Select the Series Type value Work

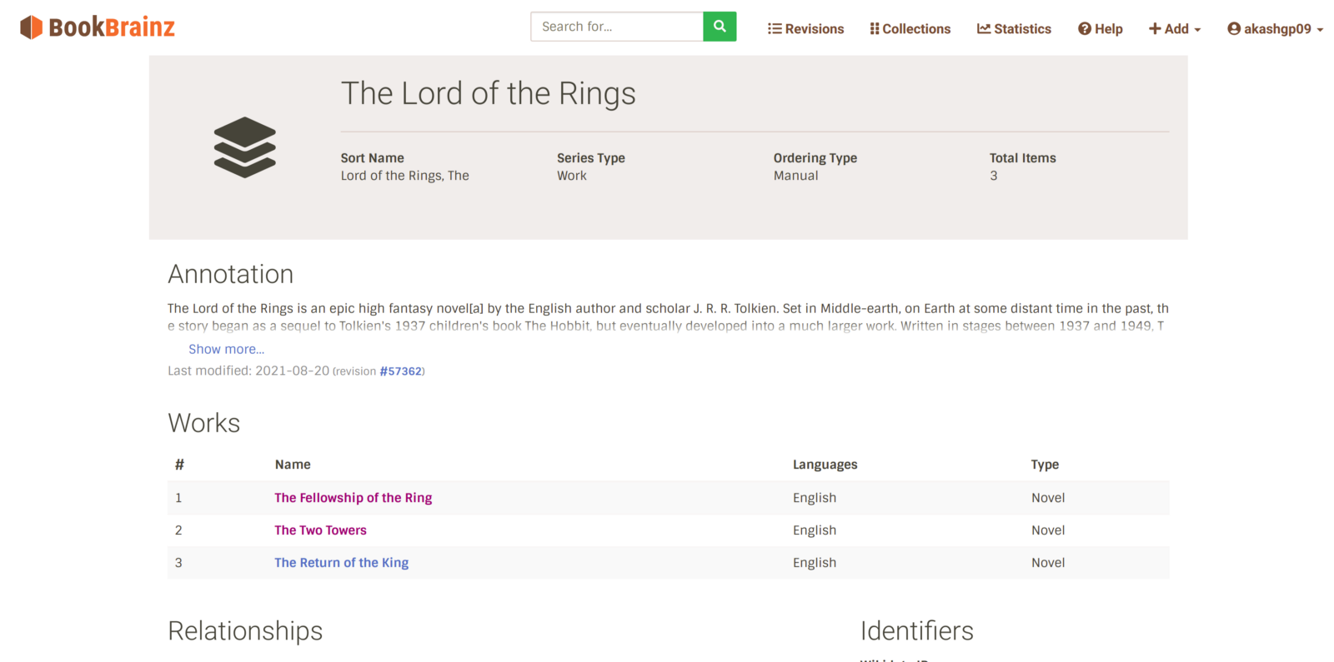coord(572,176)
